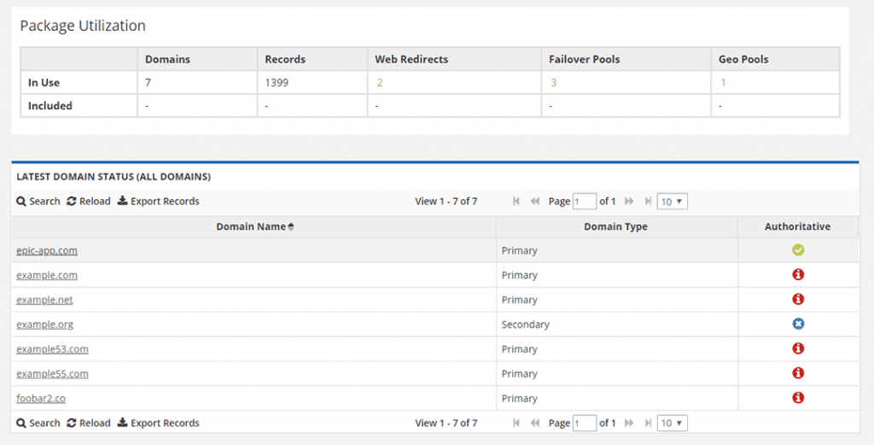Click the Web Redirects in-use count 2
The image size is (874, 445).
point(380,83)
